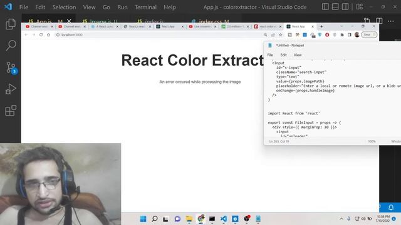Click the localhost:3000 address bar
The height and width of the screenshot is (225, 401).
coord(159,35)
